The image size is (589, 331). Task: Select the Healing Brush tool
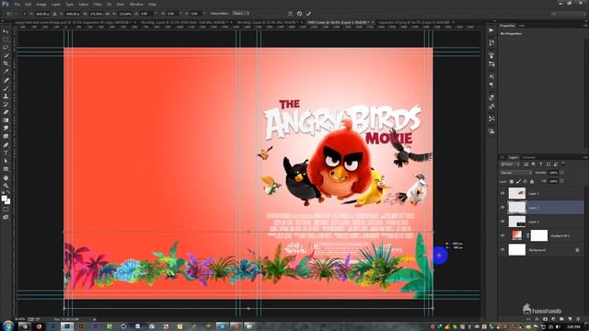(x=6, y=80)
